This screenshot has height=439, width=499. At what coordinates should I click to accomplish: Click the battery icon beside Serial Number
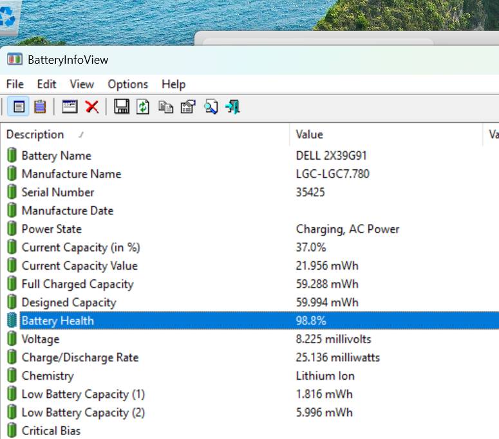pyautogui.click(x=12, y=192)
